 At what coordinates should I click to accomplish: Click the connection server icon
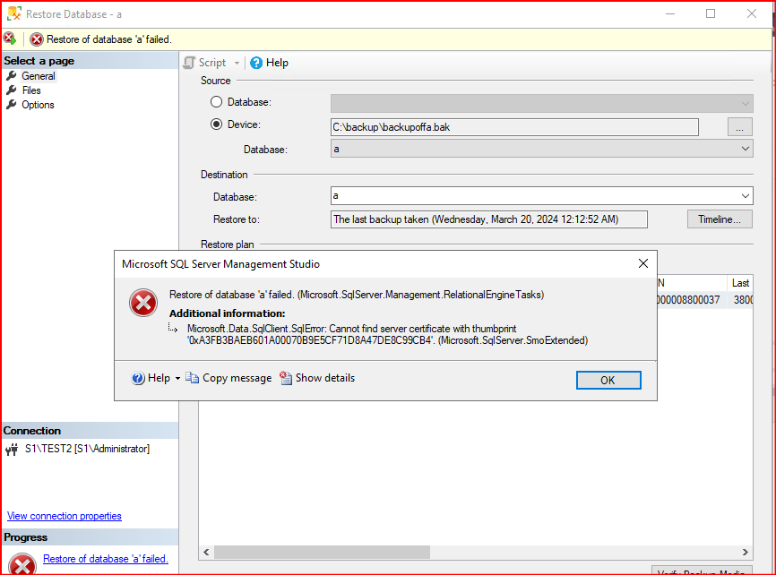[12, 450]
